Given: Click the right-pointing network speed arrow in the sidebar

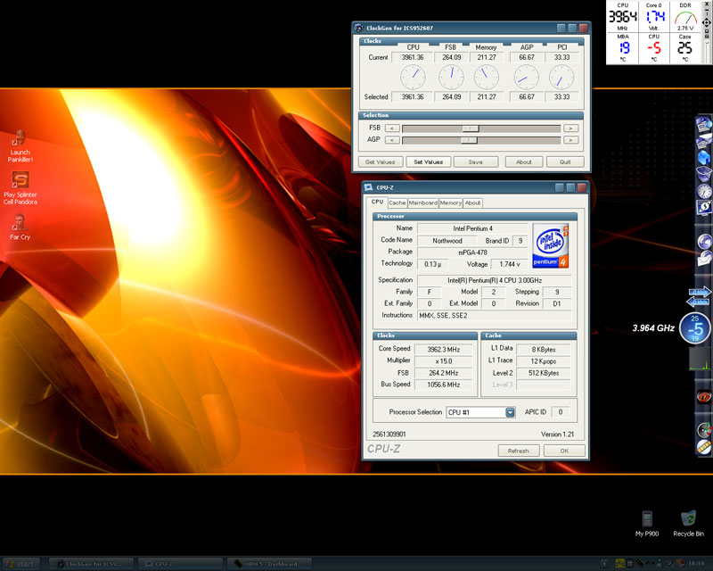Looking at the screenshot, I should [x=699, y=292].
